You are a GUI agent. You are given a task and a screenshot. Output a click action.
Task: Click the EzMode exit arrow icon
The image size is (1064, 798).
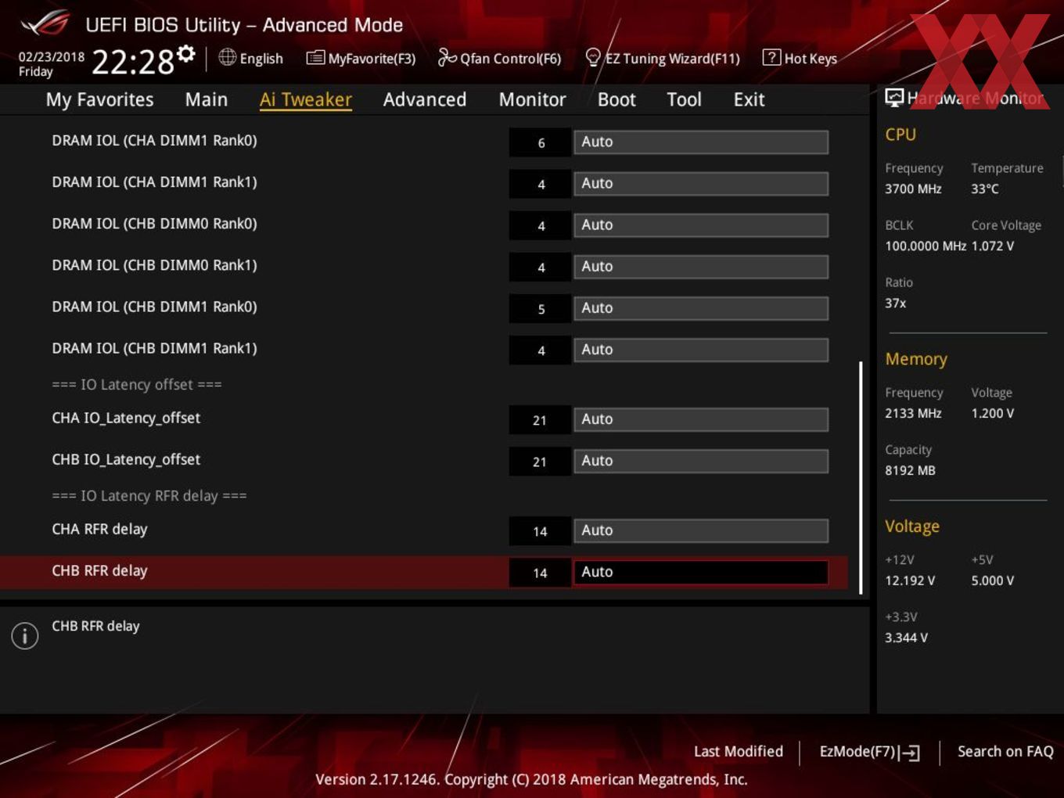[909, 753]
